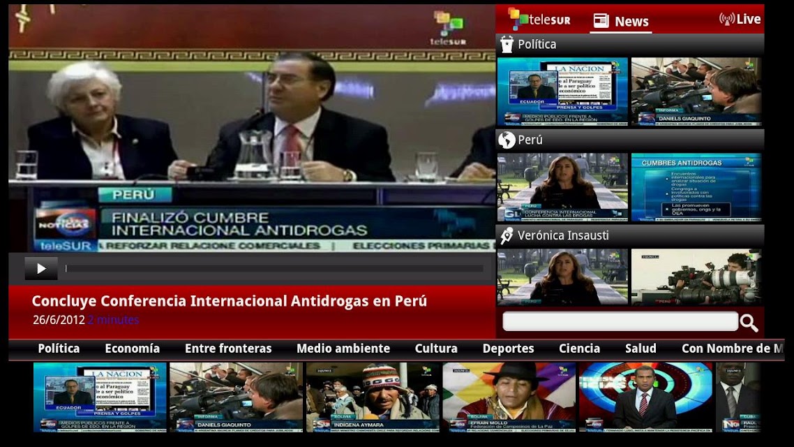This screenshot has width=794, height=447.
Task: Open camera lens thumbnail under Verónica Insausti
Action: (696, 277)
